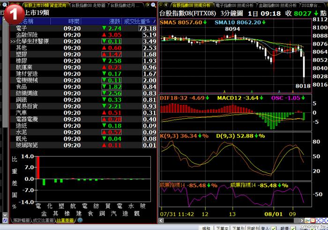Click the red 電子 bar in the 比重差圖 chart
The image size is (328, 230).
(x=38, y=168)
